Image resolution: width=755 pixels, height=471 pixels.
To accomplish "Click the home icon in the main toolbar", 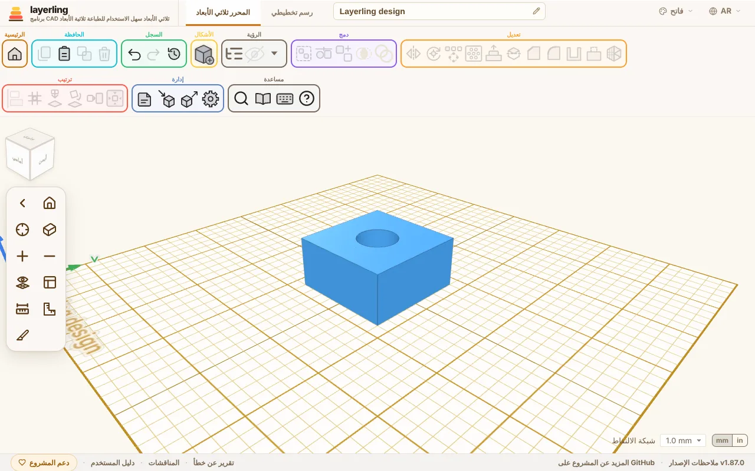I will click(15, 54).
